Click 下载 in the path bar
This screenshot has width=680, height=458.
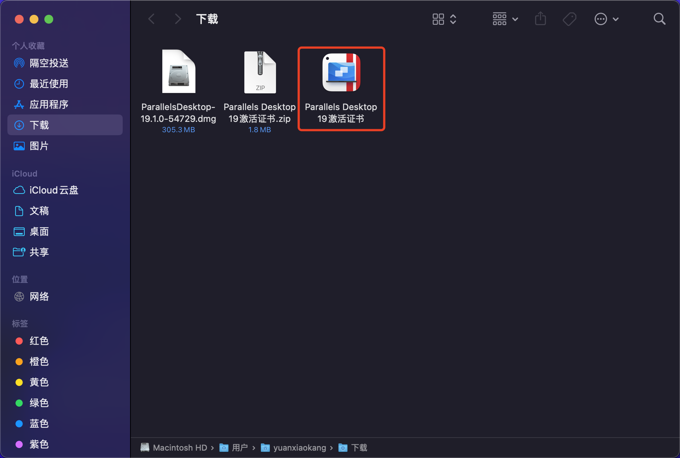[353, 448]
